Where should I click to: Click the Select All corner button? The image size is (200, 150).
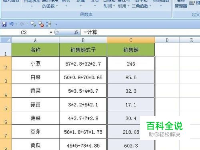pyautogui.click(x=6, y=40)
